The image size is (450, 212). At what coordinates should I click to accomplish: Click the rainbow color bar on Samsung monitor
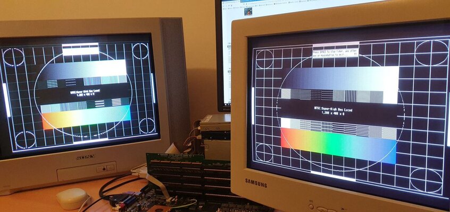click(x=338, y=145)
